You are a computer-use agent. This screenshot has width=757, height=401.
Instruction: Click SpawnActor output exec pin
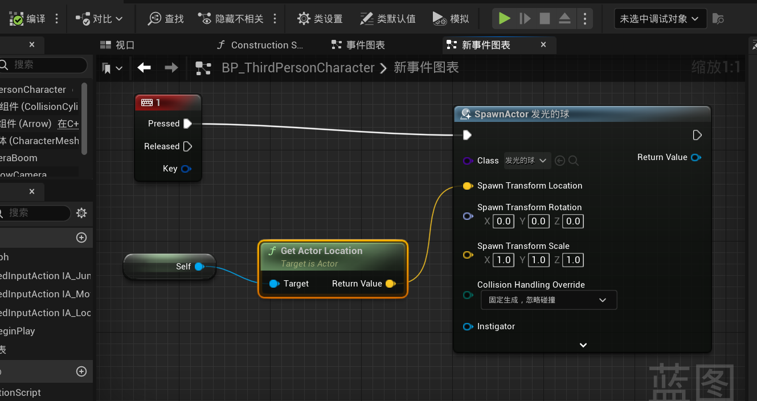697,135
